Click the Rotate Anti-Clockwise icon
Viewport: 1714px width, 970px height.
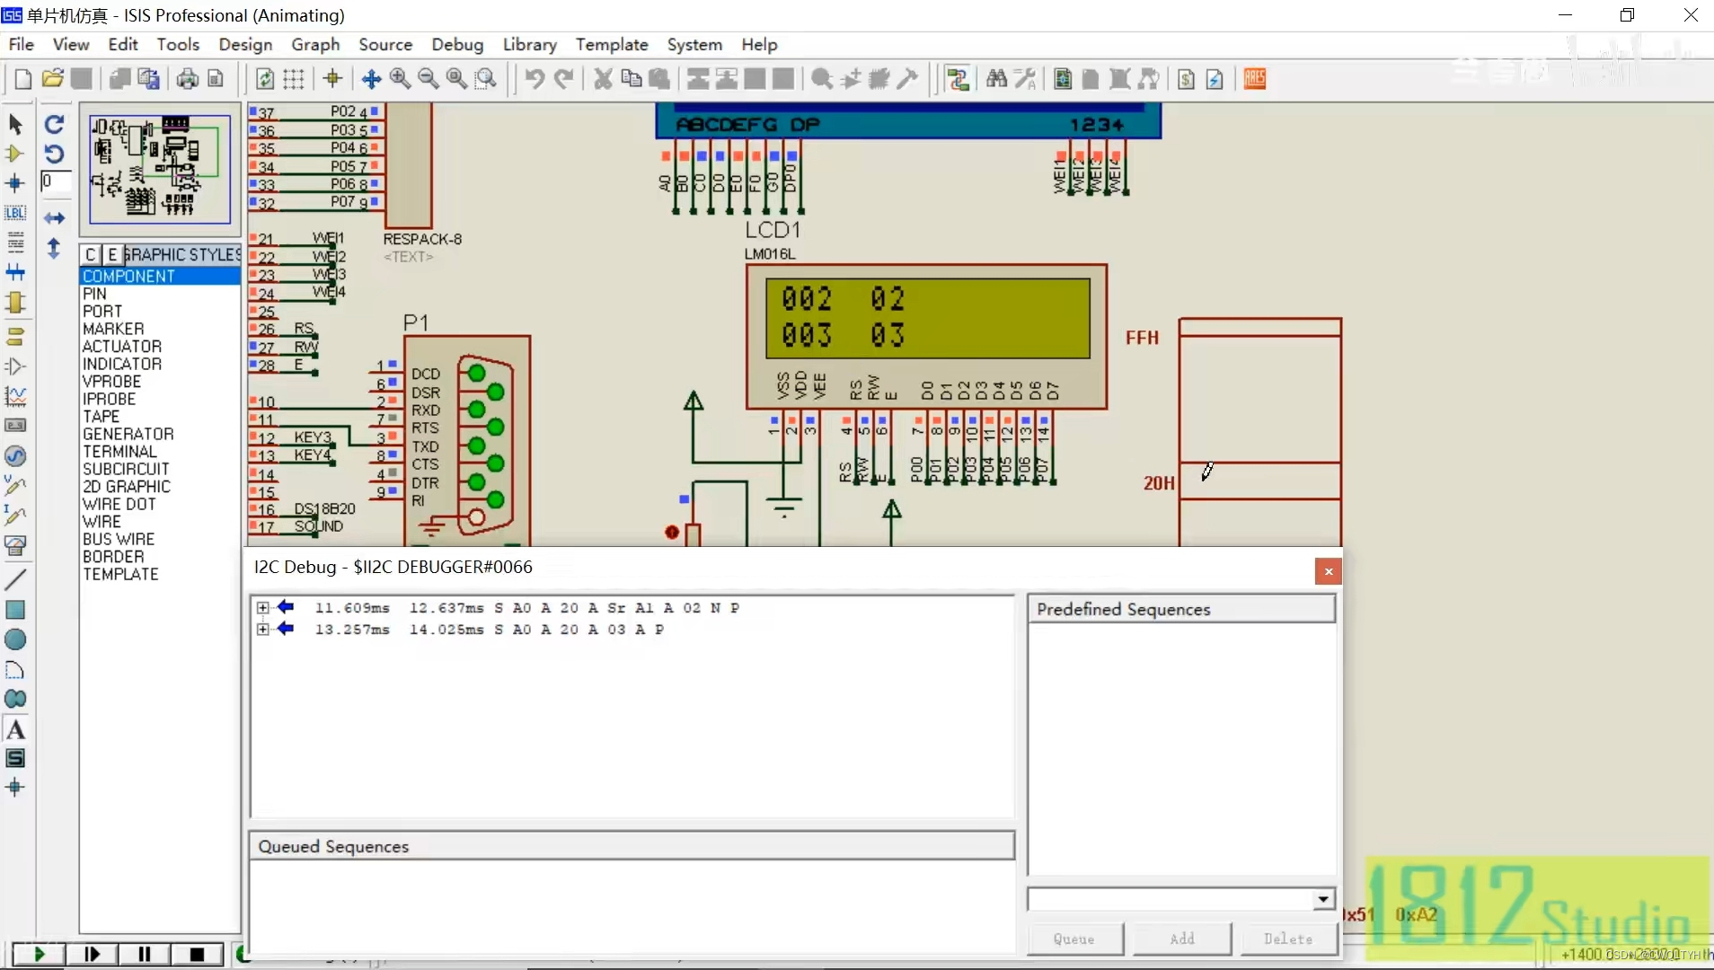click(x=55, y=154)
